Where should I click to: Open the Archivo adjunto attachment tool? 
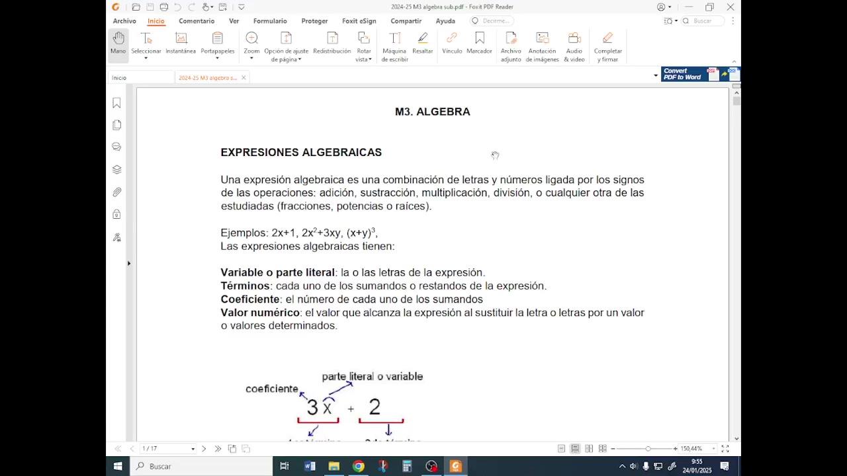(x=511, y=46)
